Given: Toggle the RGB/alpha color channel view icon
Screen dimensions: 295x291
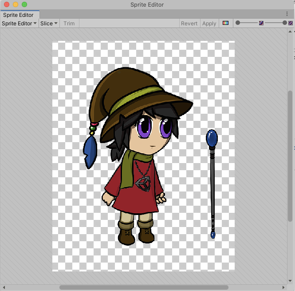Looking at the screenshot, I should [225, 23].
